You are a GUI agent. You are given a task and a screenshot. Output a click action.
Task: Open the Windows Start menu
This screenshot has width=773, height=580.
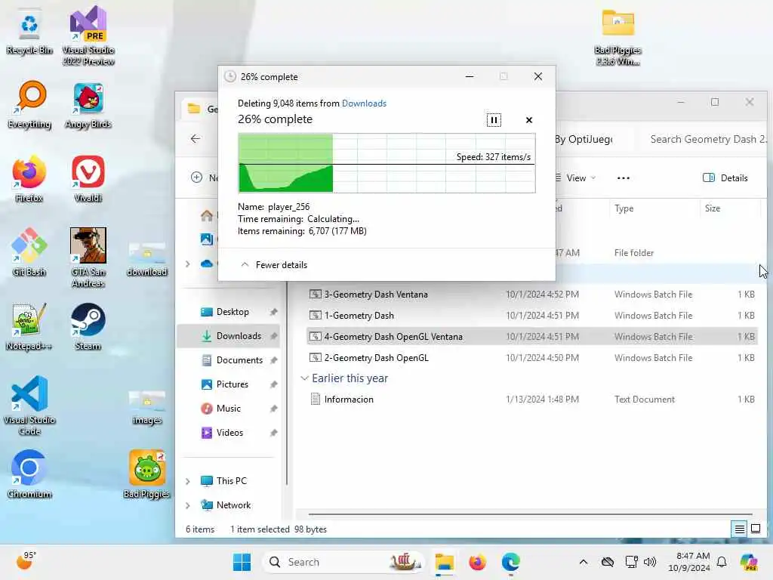tap(242, 562)
